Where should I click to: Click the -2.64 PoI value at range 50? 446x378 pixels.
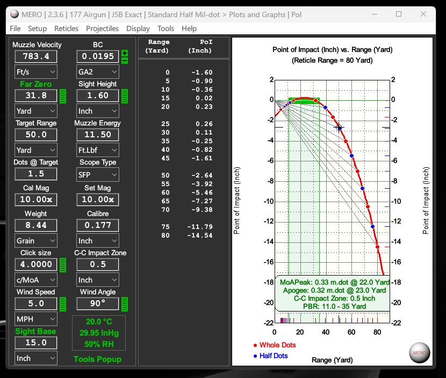(x=202, y=175)
